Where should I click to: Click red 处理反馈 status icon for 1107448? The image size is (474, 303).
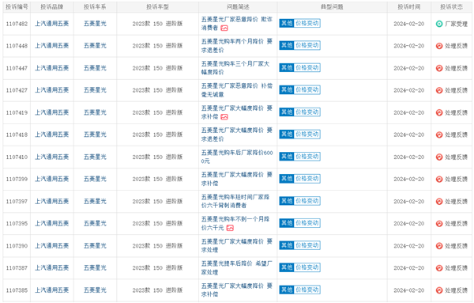point(439,46)
